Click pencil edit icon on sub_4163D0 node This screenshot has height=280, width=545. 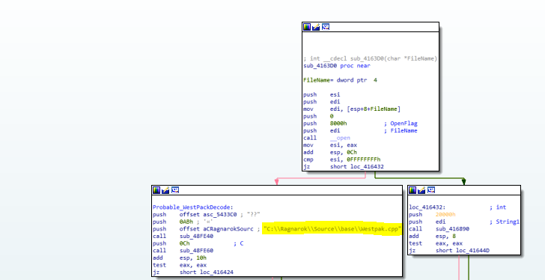[316, 27]
